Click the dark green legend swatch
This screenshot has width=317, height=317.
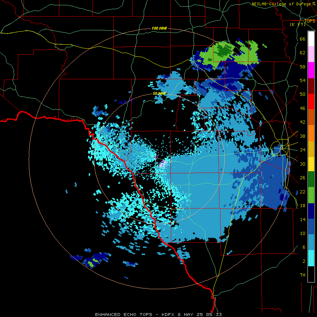(311, 179)
